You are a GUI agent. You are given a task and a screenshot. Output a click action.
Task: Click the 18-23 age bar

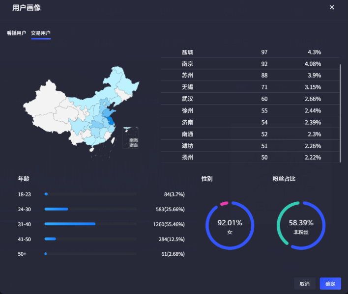(90, 194)
